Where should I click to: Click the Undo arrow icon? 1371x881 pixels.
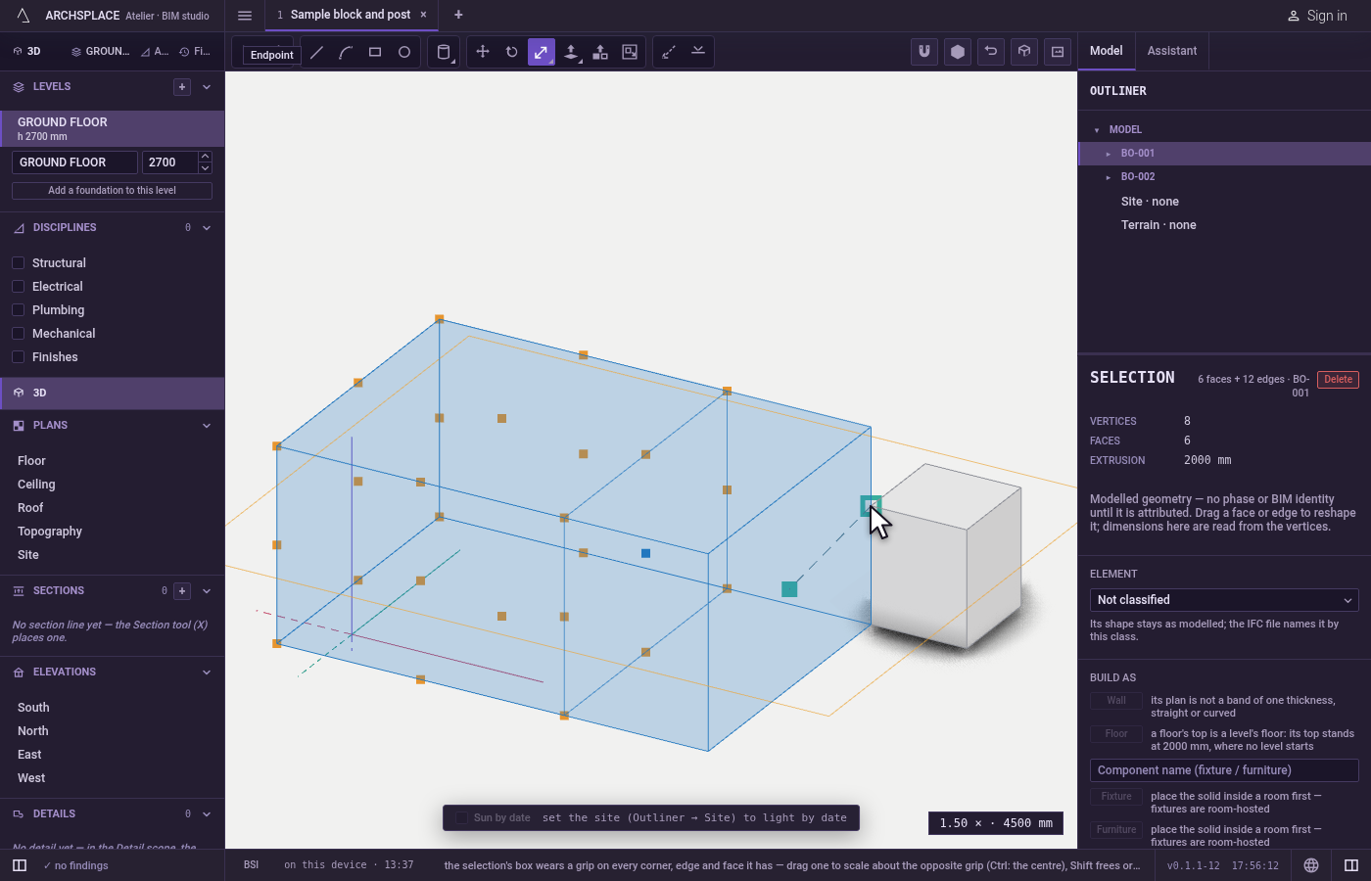[x=991, y=52]
